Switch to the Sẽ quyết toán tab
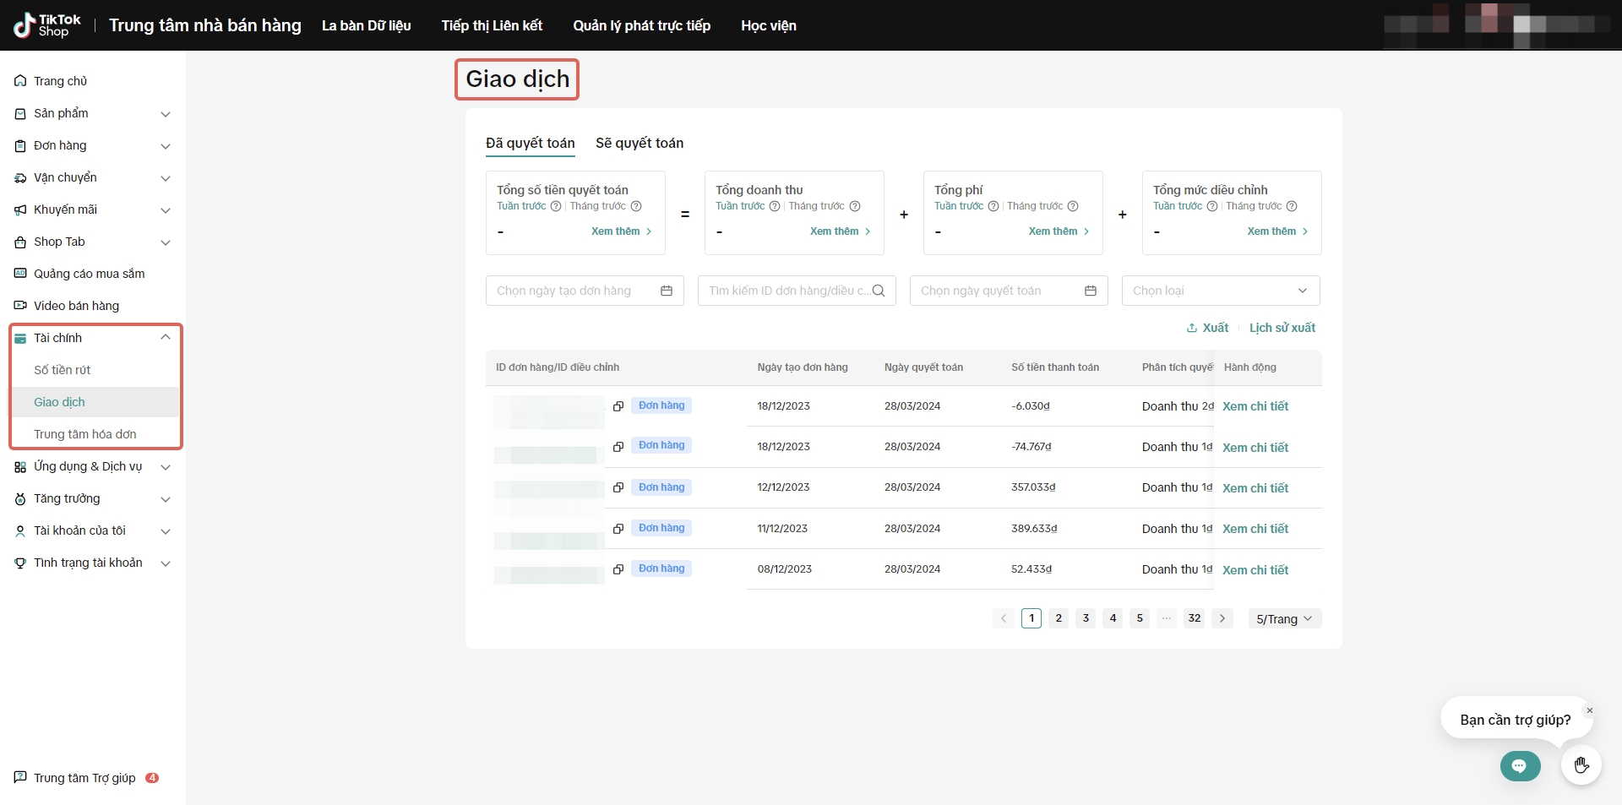The width and height of the screenshot is (1622, 805). [x=640, y=144]
